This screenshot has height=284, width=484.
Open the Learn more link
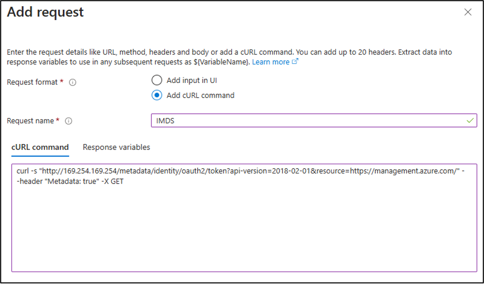271,62
